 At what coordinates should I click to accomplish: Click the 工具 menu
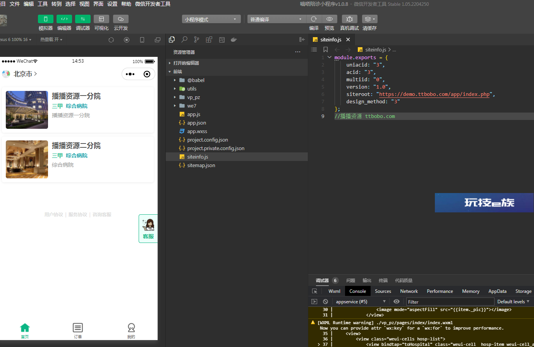point(43,4)
